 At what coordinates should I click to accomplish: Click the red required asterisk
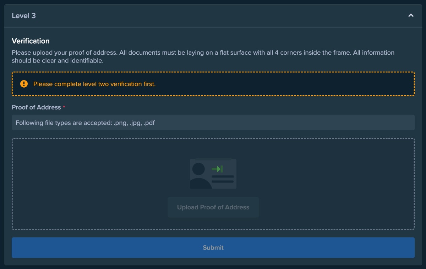[x=64, y=107]
